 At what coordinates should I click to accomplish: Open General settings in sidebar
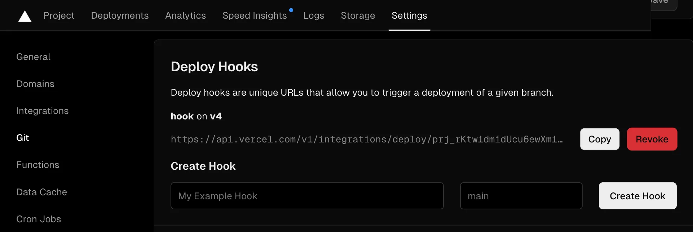coord(33,57)
